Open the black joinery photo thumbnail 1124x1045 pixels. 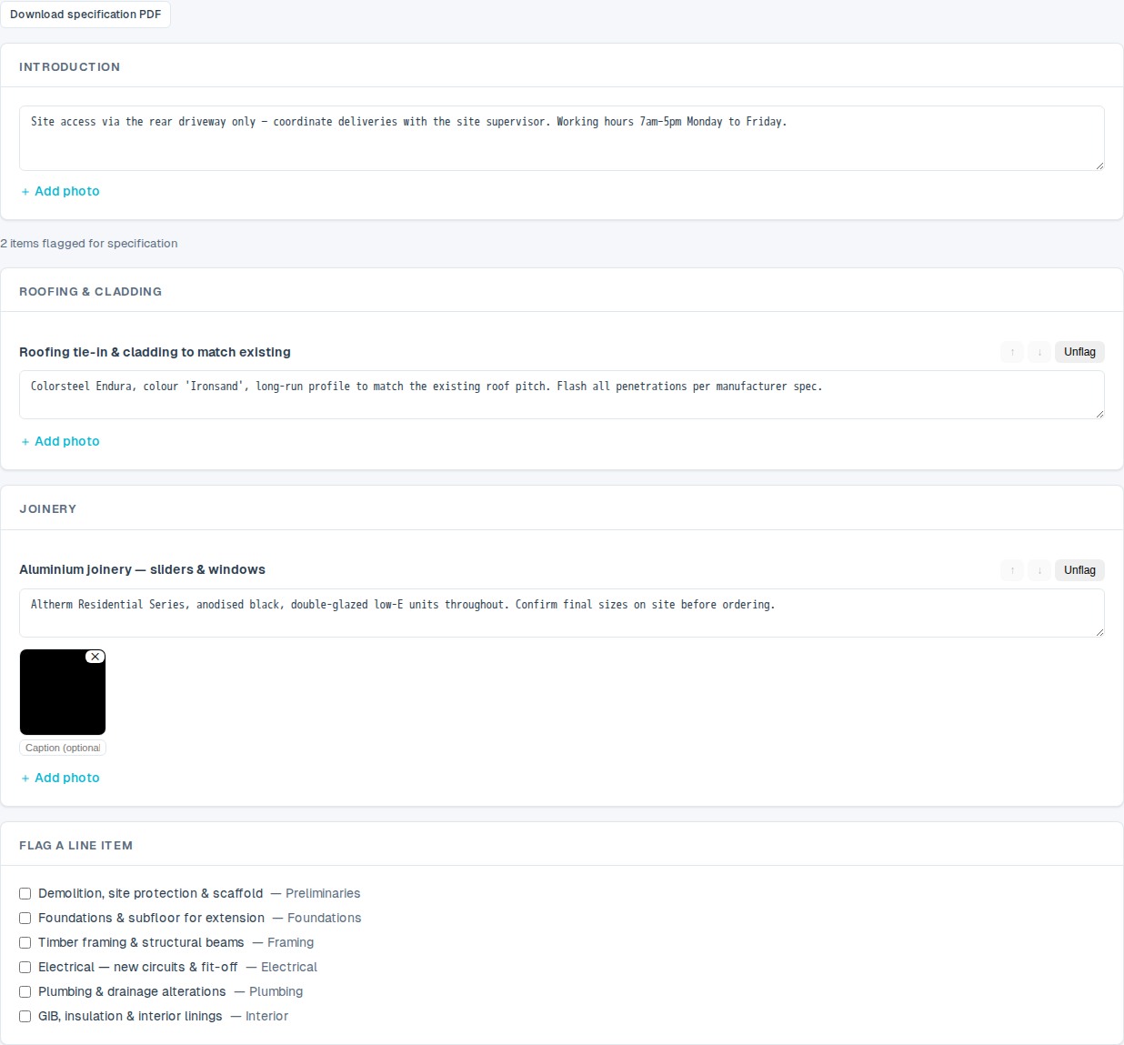(63, 692)
